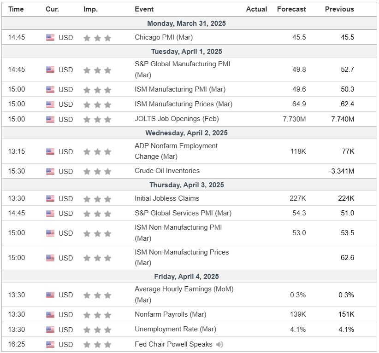Click the US flag in JOLTS Job Openings row
Screen dimensions: 379x353
tap(50, 119)
